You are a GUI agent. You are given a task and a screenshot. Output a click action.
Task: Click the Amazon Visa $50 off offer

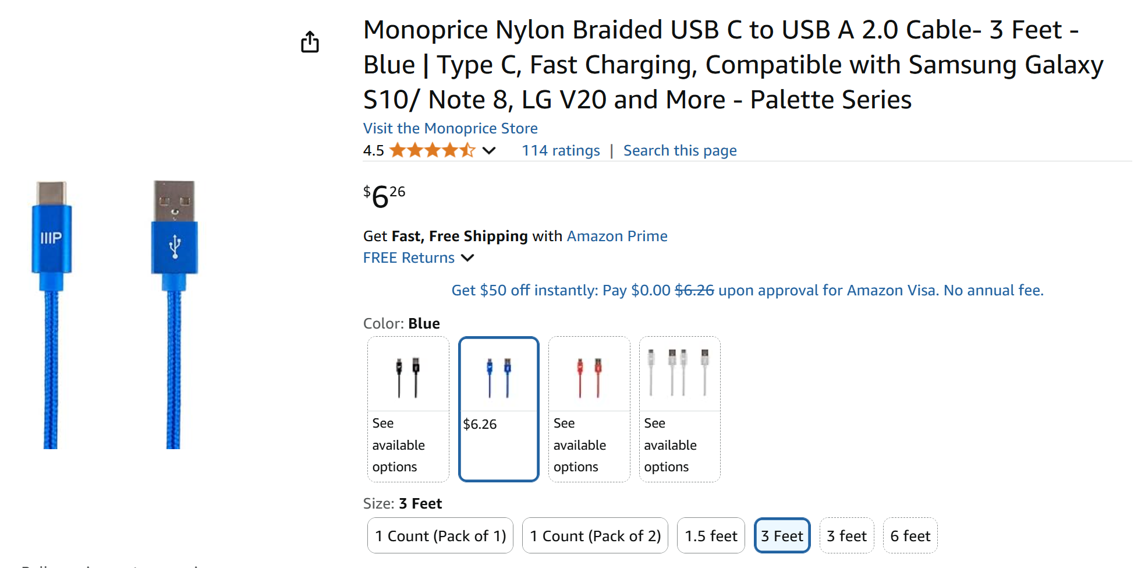point(747,290)
